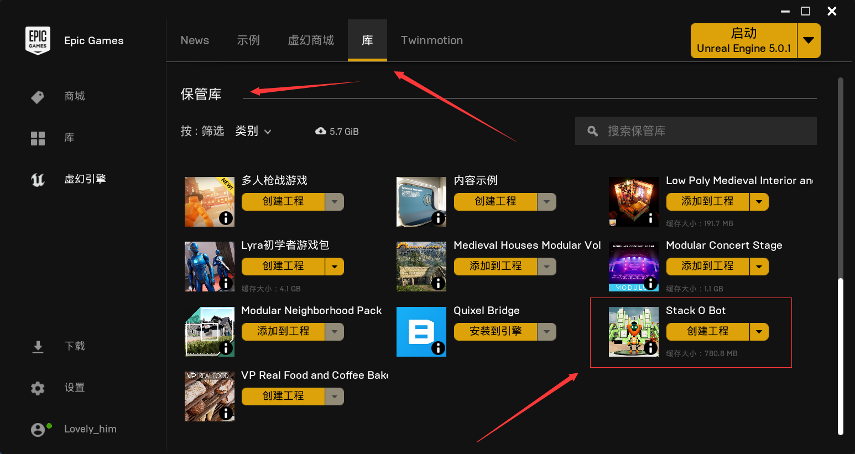Screen dimensions: 855x454
Task: Show info icon on Medieval Houses Modular
Action: (x=438, y=283)
